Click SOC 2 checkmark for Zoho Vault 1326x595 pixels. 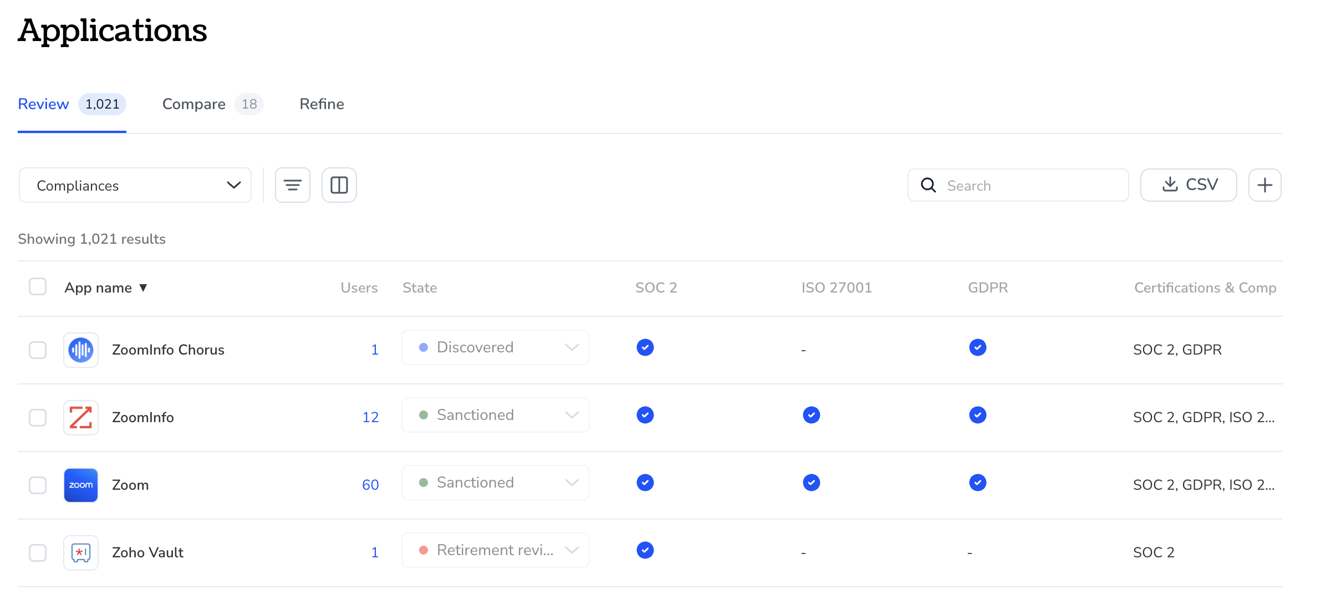coord(645,550)
